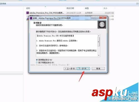Minimize the installer dialog window
Viewport: 139px width, 102px height.
click(x=93, y=18)
